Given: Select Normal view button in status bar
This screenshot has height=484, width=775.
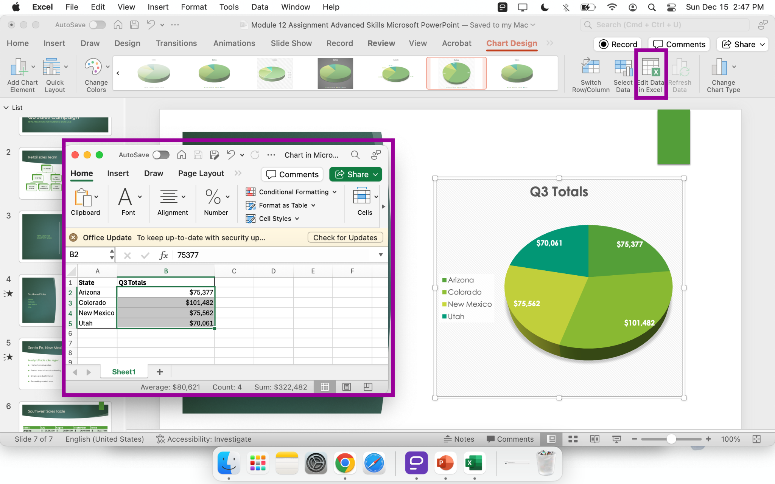Looking at the screenshot, I should [x=551, y=439].
